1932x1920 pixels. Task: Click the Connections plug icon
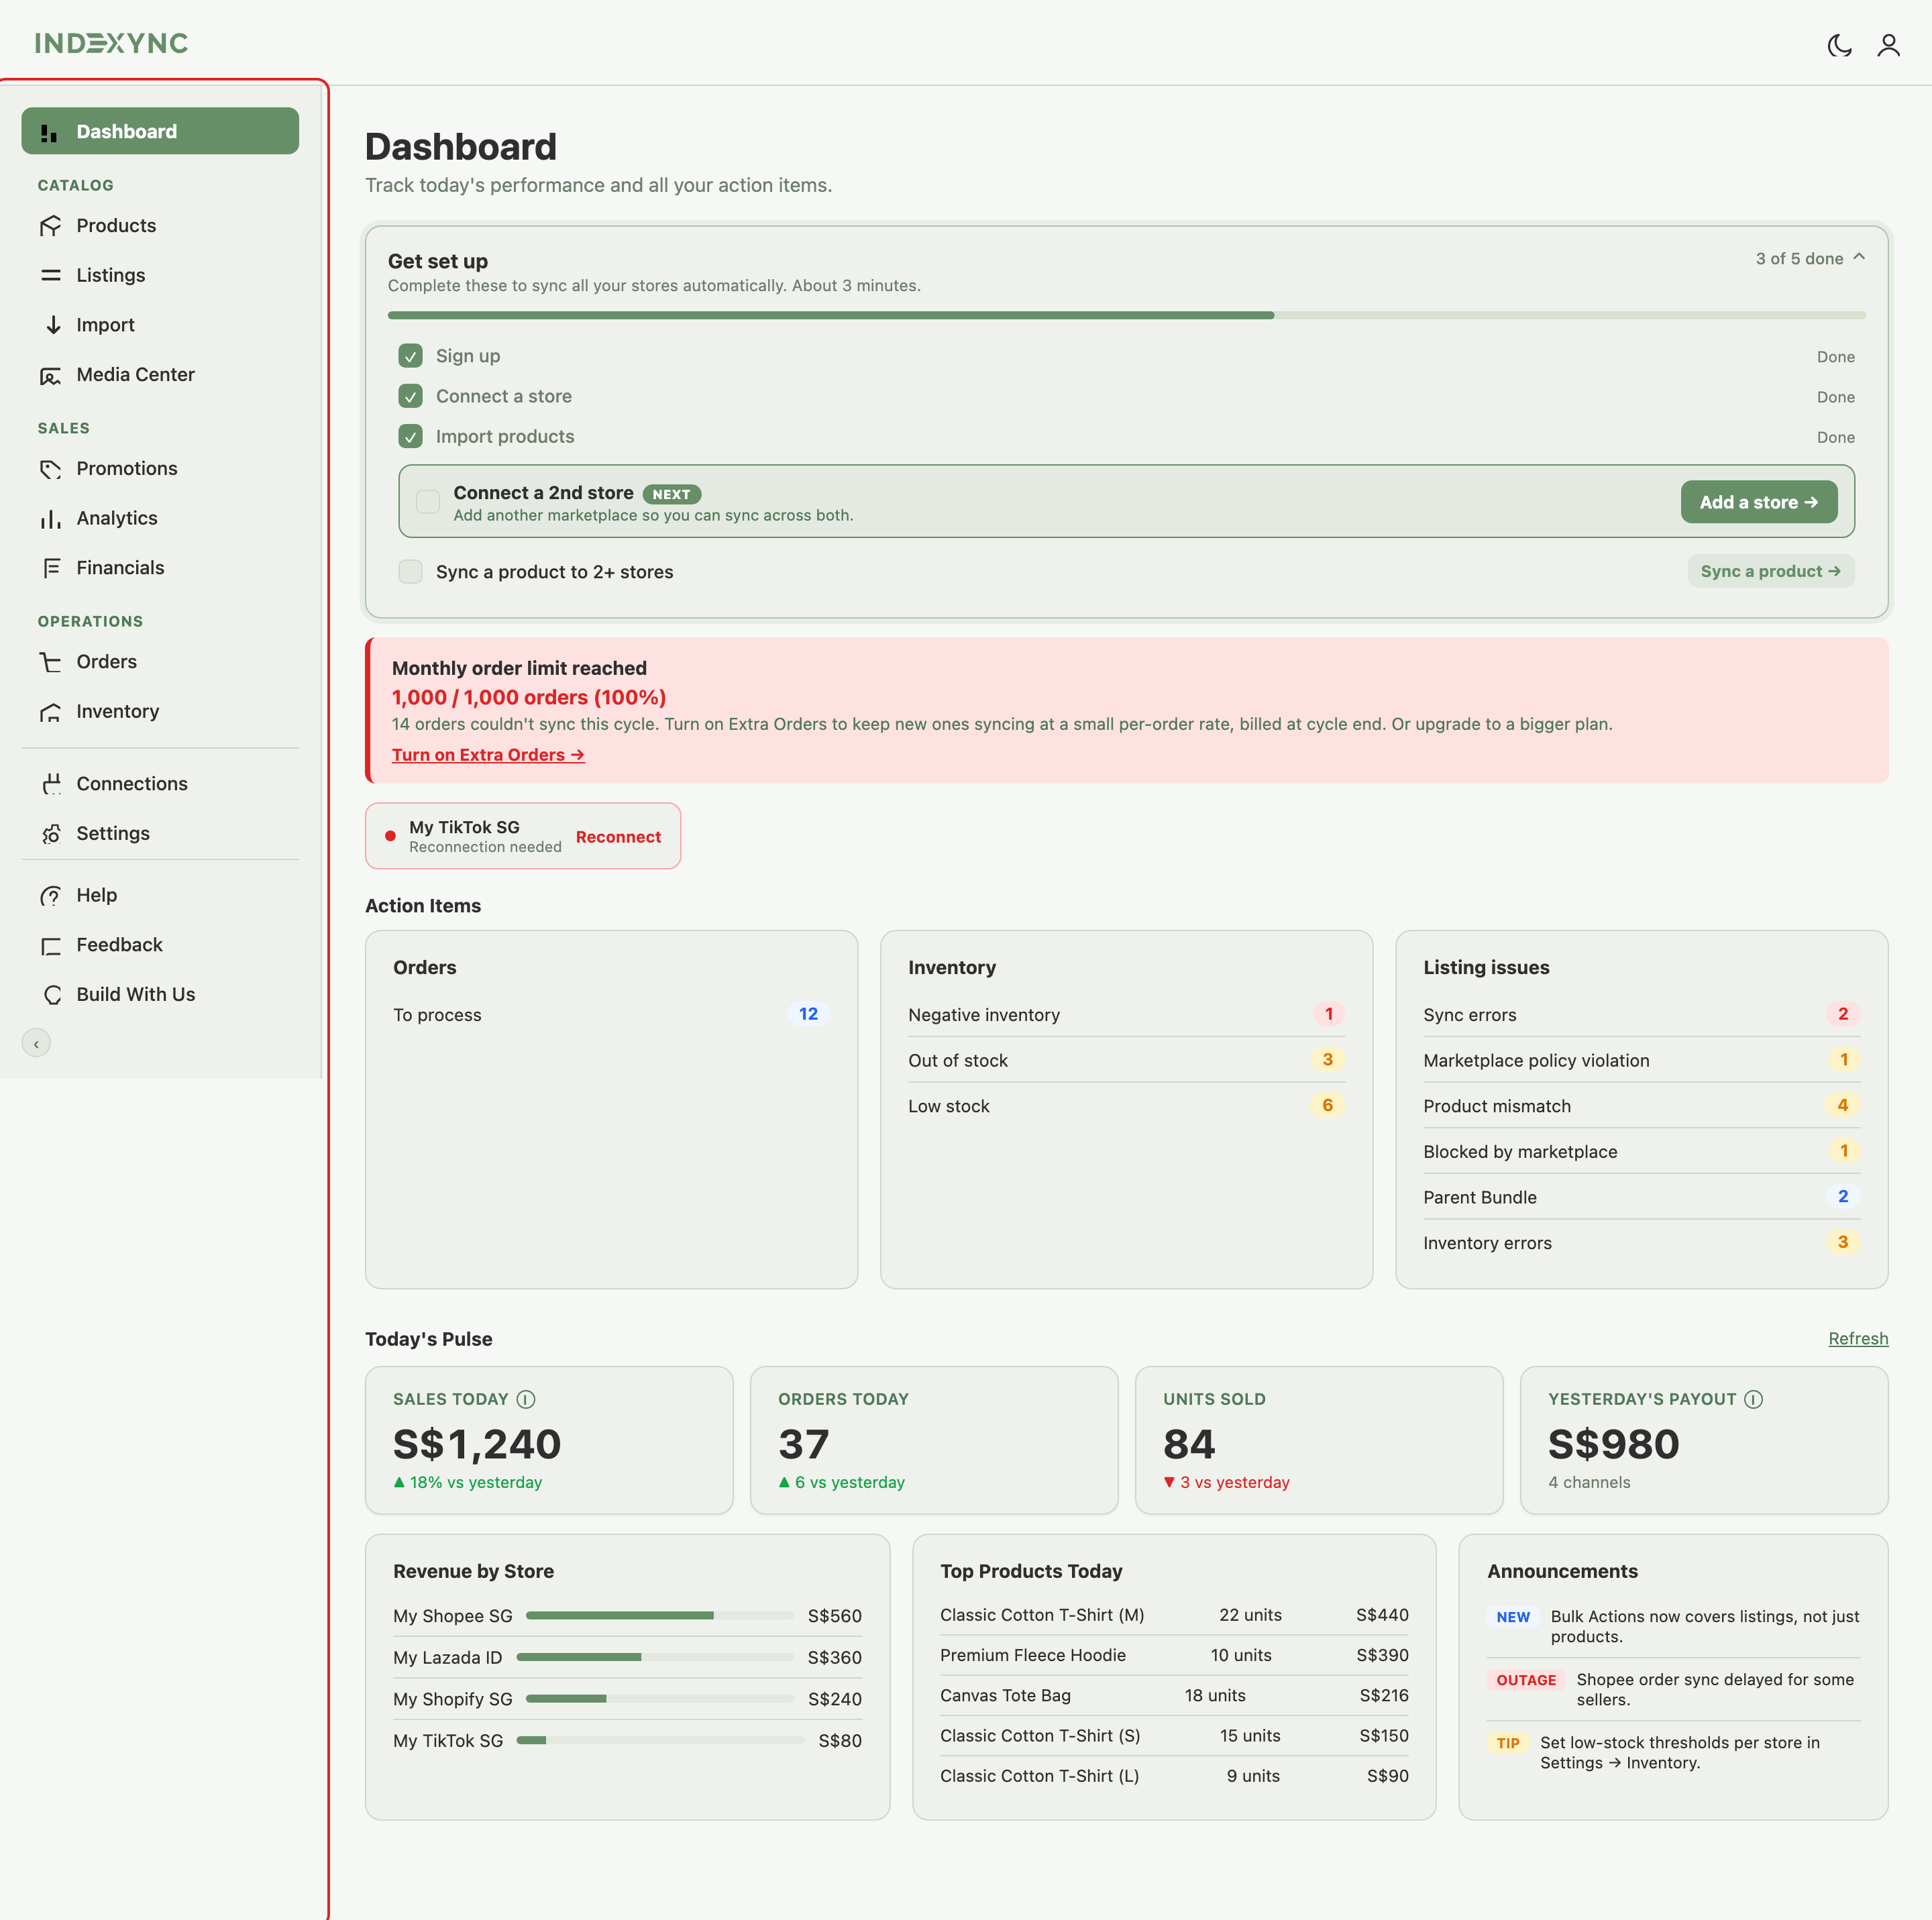(50, 784)
